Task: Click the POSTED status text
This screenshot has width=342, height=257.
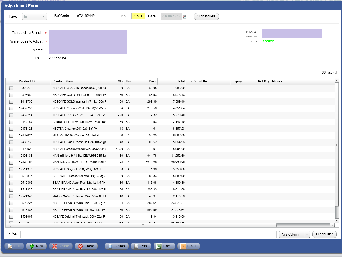Action: pyautogui.click(x=269, y=41)
